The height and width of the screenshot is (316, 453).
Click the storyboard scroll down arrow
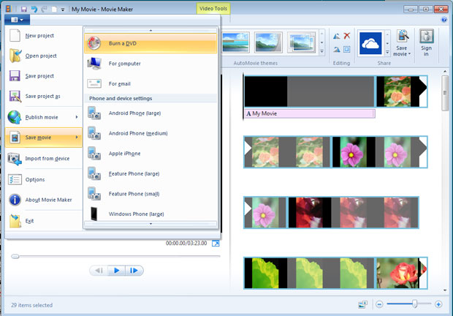coord(445,290)
